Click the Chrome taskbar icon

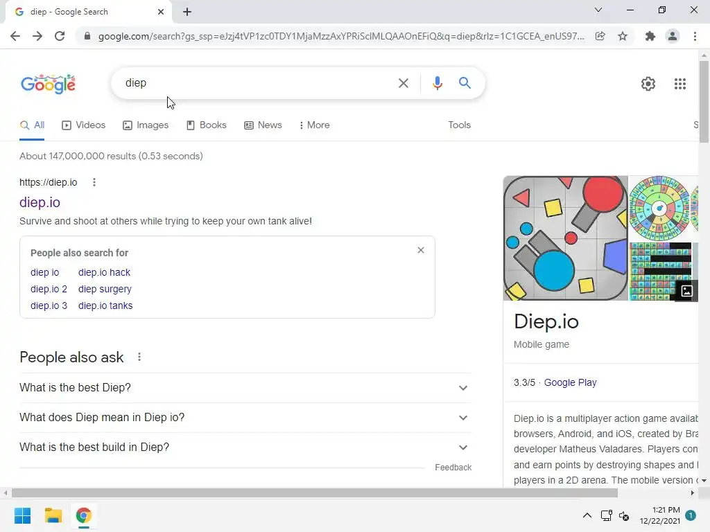click(84, 515)
